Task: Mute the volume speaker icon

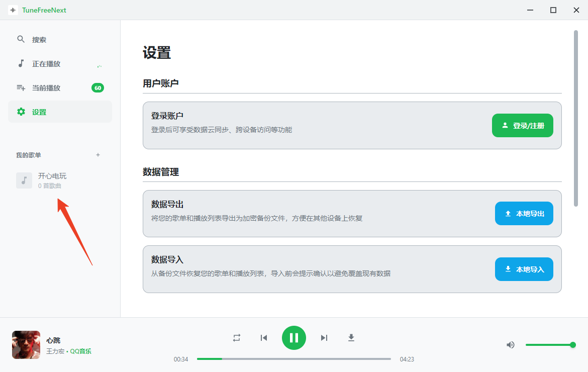Action: click(x=511, y=345)
